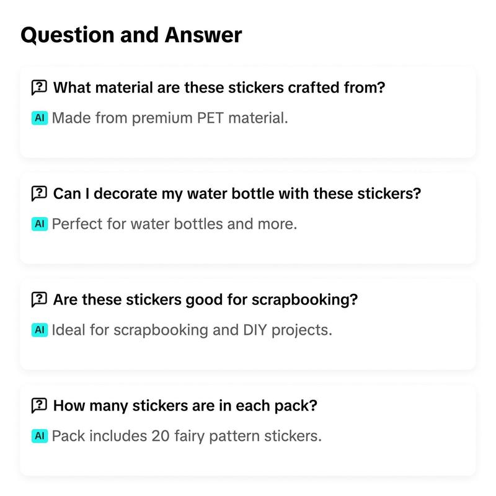Click the AI badge on 20 fairy stickers answer
The height and width of the screenshot is (496, 496).
pyautogui.click(x=40, y=436)
